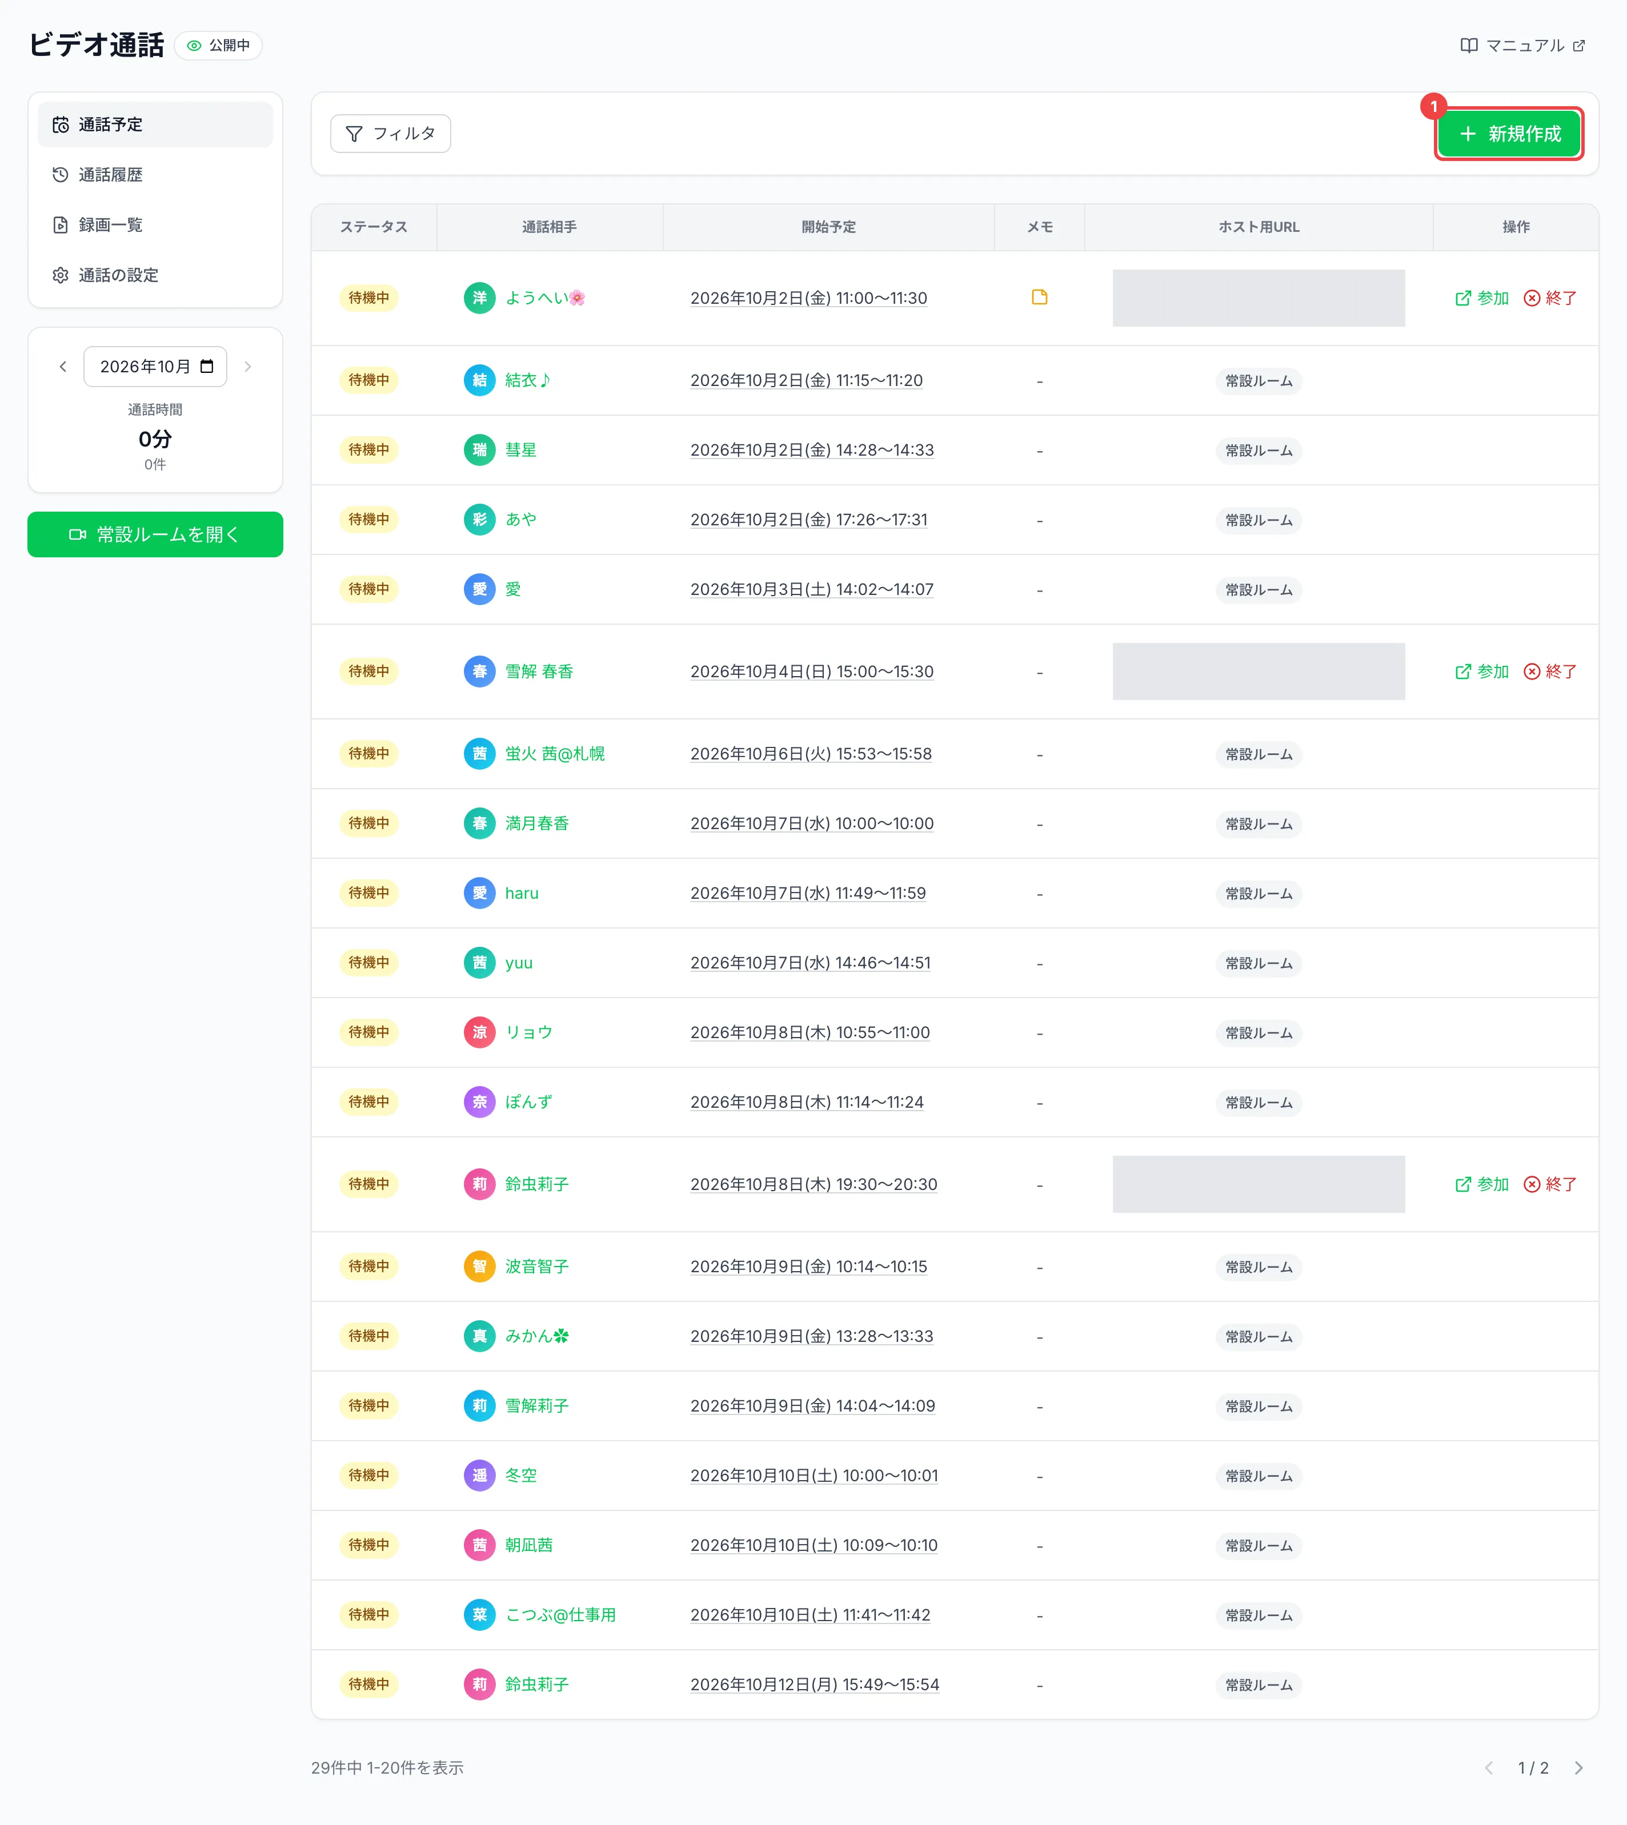Click 常設ルームを開く button
The image size is (1627, 1825).
155,534
